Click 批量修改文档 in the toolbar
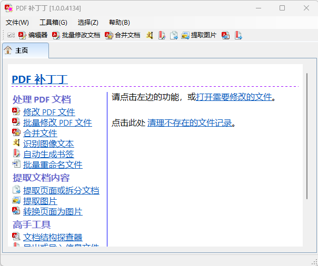 (x=76, y=35)
